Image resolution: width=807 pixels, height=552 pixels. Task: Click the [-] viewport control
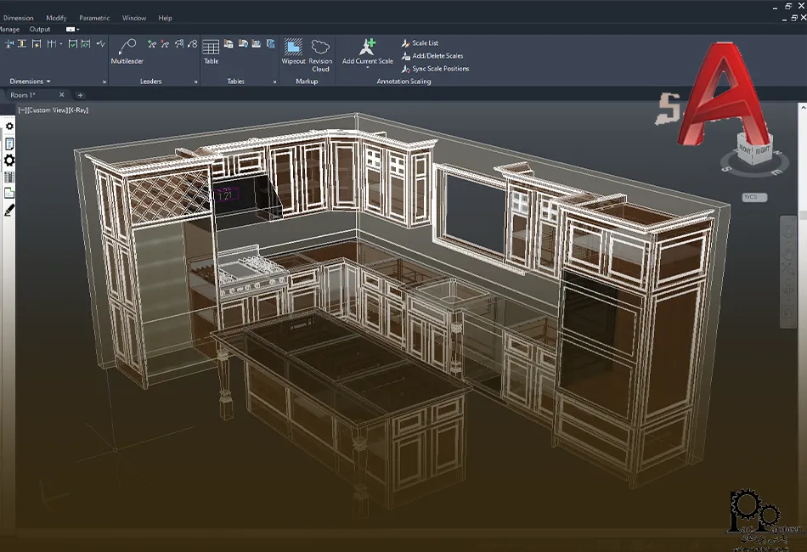tap(21, 110)
